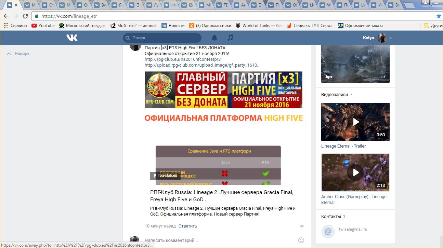Click the browser Back arrow
Viewport: 443px width, 248px height.
tap(6, 16)
